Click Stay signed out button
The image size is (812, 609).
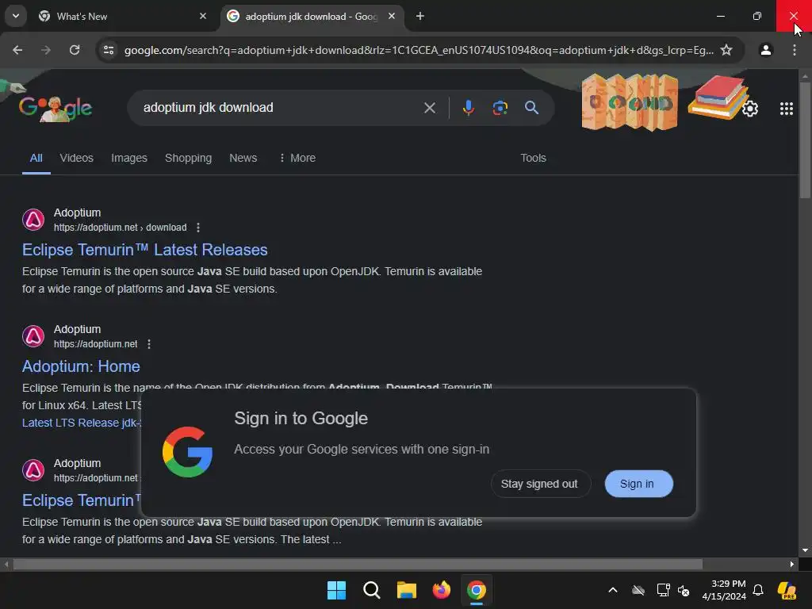(x=539, y=484)
